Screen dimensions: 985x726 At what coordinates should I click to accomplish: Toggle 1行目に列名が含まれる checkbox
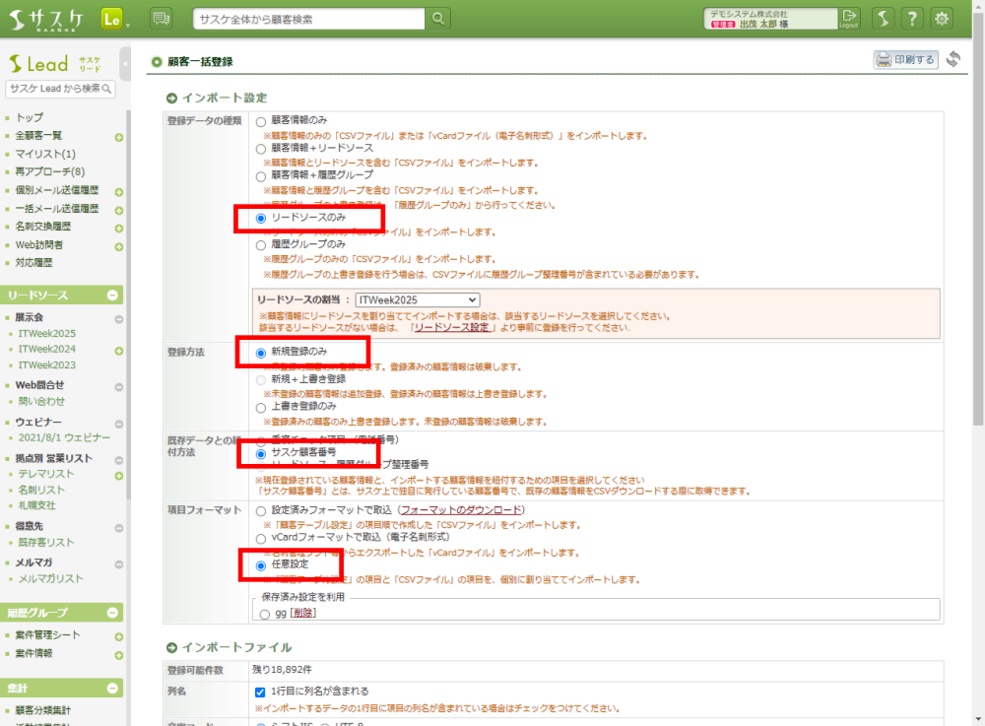pyautogui.click(x=260, y=693)
